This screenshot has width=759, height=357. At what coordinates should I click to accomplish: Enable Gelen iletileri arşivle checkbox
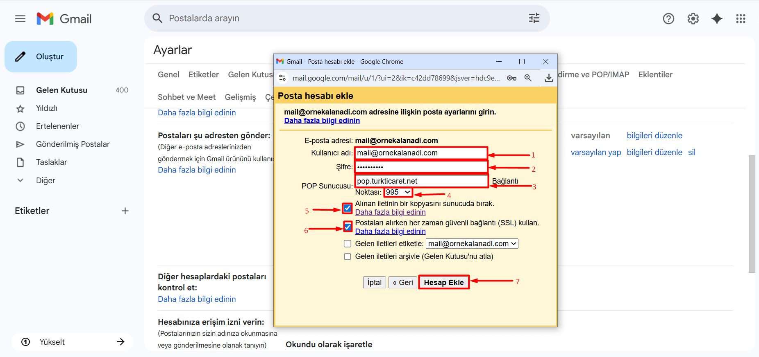[348, 256]
